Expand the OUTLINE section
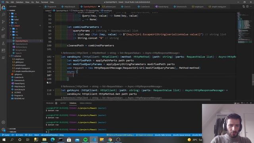 pos(12,129)
